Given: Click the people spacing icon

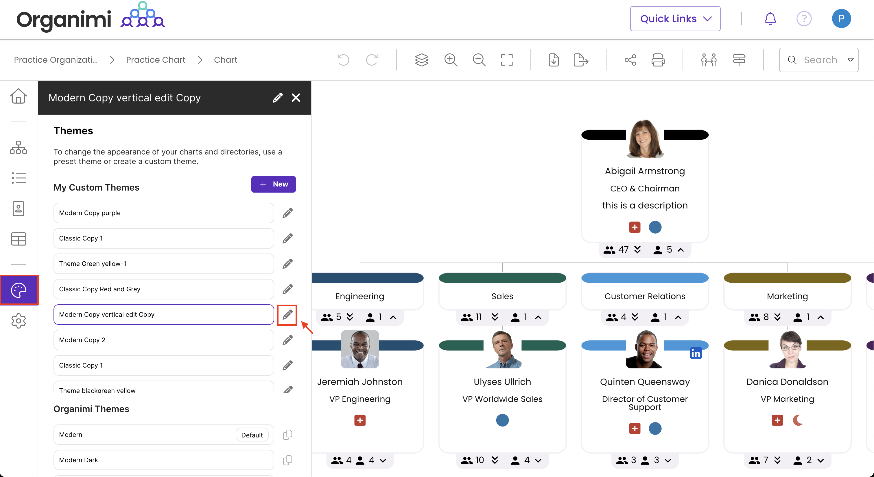Looking at the screenshot, I should point(709,60).
